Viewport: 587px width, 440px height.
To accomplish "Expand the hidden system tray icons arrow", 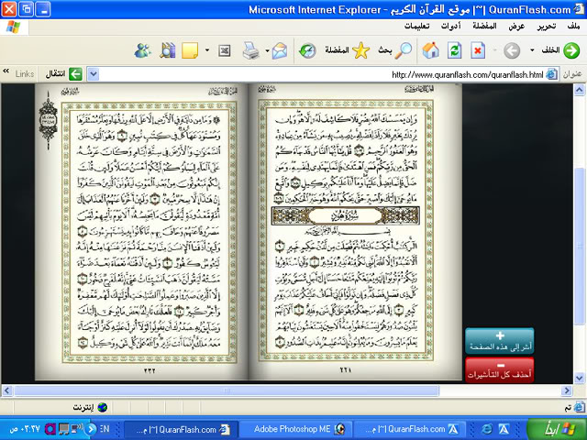I will point(90,429).
